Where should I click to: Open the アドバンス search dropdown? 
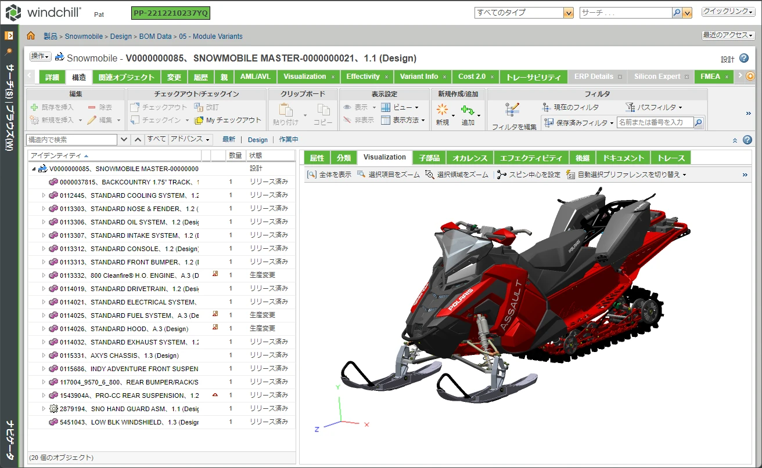(x=191, y=139)
